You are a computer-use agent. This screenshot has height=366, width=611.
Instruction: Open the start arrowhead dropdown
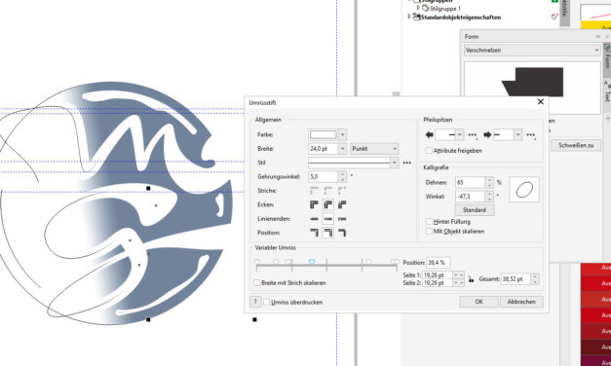[460, 134]
